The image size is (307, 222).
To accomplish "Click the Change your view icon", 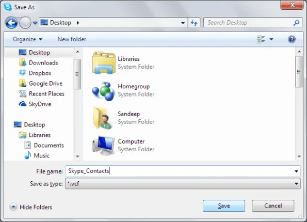I will (x=261, y=39).
